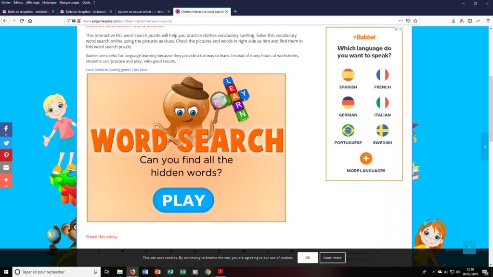The image size is (493, 277).
Task: Open Firefox downloads arrow icon
Action: 453,21
